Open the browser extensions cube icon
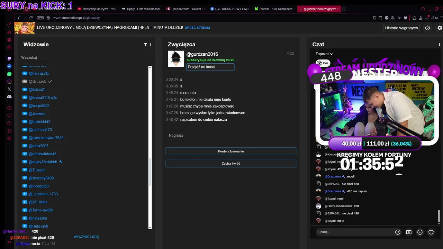The height and width of the screenshot is (249, 443). [x=415, y=18]
